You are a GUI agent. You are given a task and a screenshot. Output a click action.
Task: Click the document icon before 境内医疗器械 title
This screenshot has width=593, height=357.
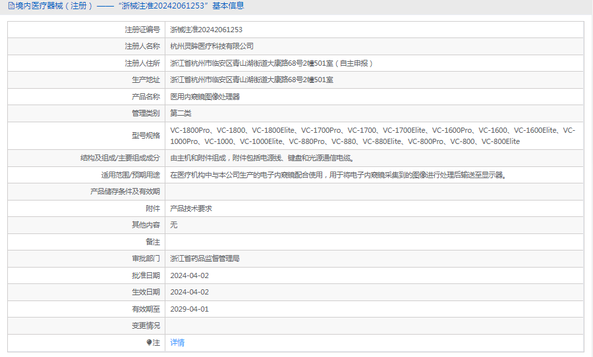click(x=11, y=6)
